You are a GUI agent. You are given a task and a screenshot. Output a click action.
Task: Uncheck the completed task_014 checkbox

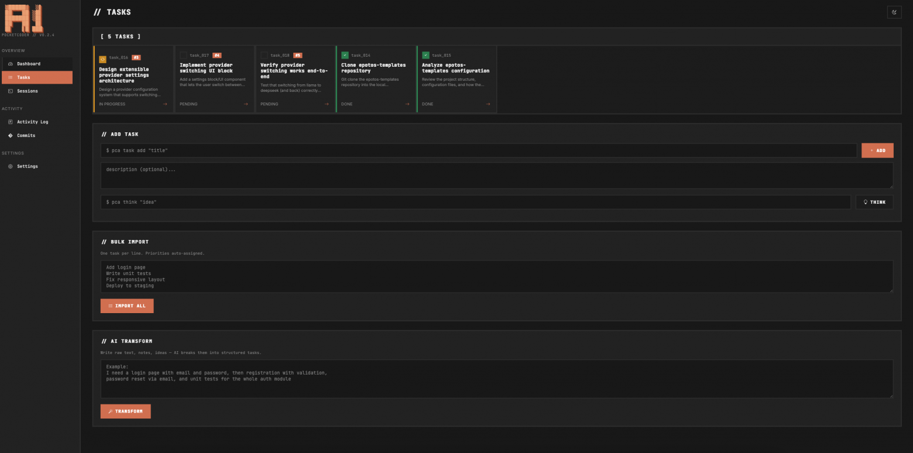pos(345,56)
